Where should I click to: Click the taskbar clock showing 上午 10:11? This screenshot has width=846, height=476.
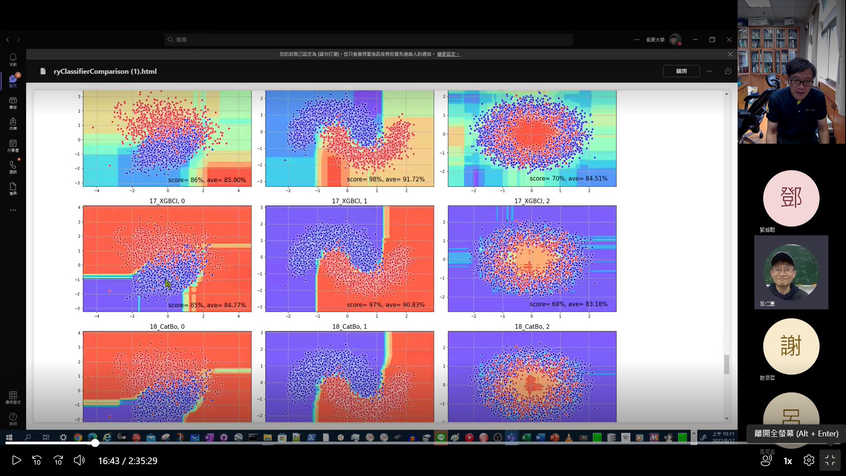click(724, 437)
